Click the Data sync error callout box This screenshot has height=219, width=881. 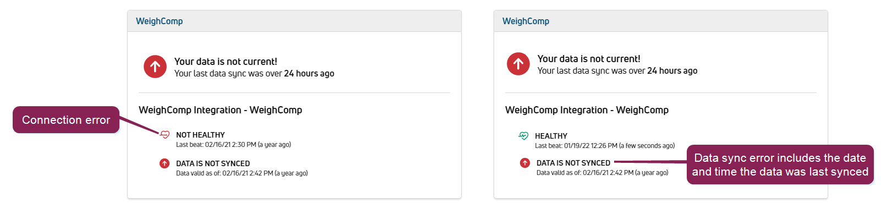(x=780, y=165)
